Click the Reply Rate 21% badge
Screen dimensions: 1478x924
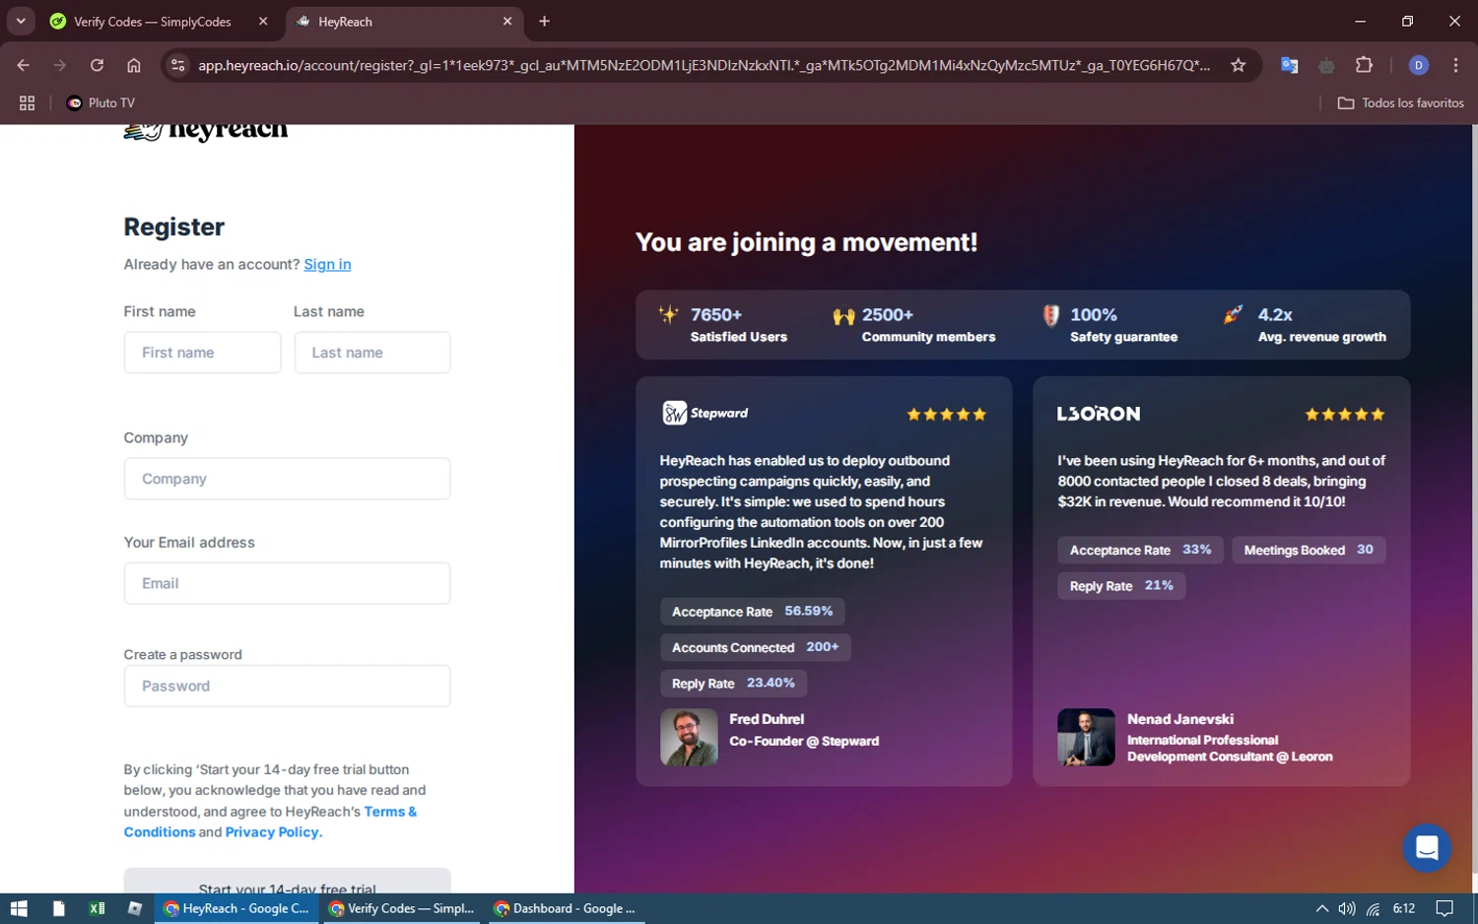[1121, 586]
